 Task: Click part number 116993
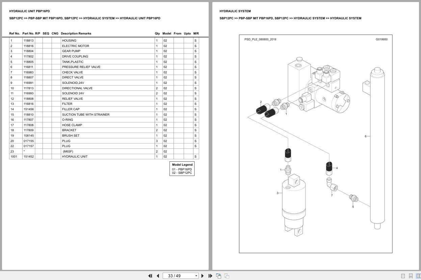pyautogui.click(x=29, y=93)
